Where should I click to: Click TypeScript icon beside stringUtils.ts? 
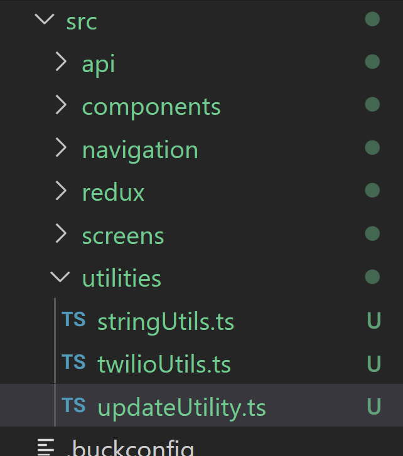73,319
